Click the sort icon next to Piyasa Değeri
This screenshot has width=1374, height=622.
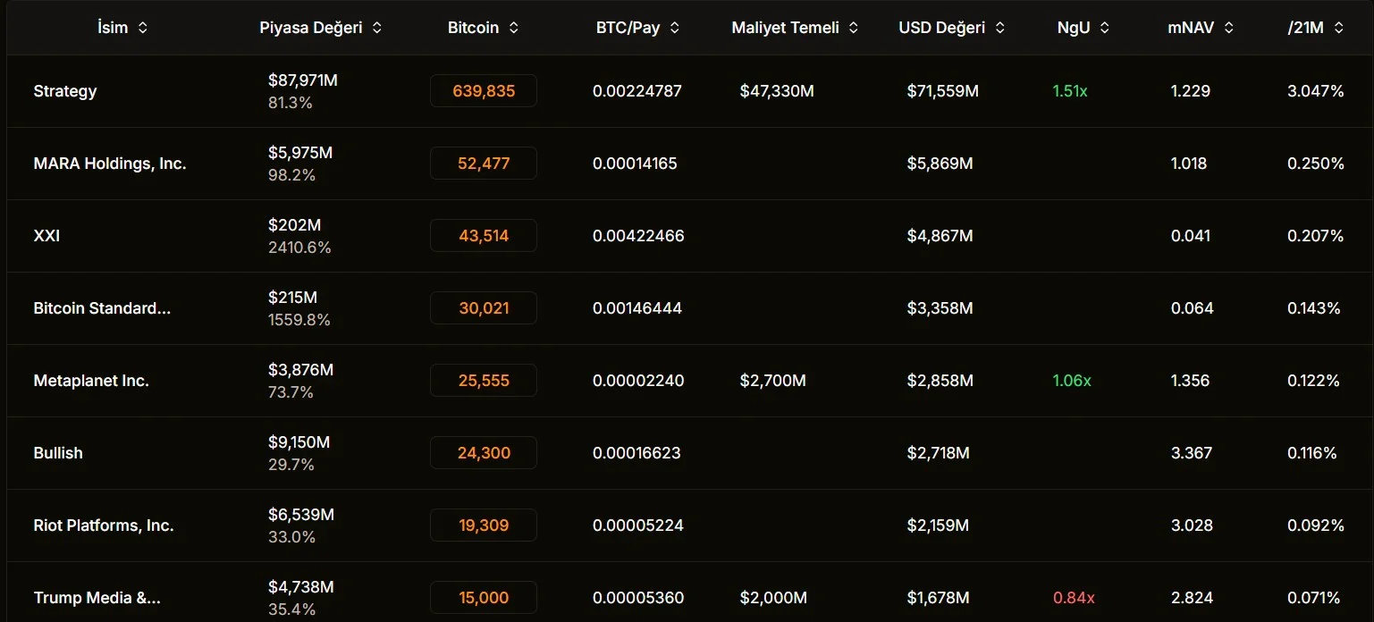[x=376, y=28]
